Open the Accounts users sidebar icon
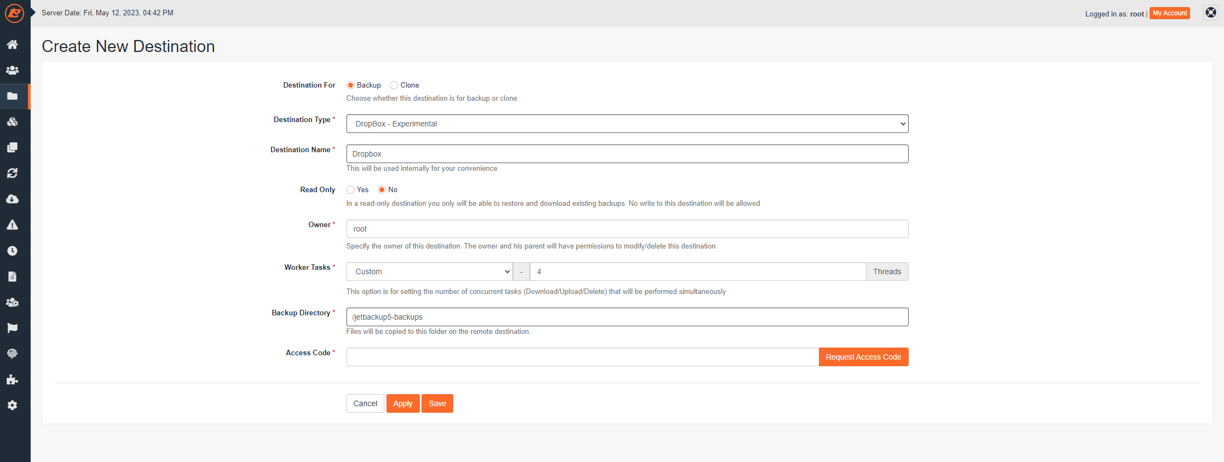 click(12, 70)
